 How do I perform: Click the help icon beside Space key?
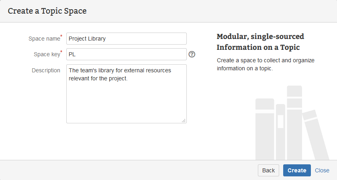(x=192, y=54)
